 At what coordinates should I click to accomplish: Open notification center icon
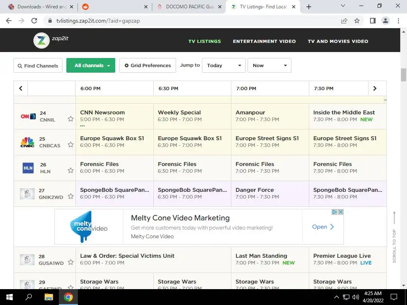coord(394,297)
